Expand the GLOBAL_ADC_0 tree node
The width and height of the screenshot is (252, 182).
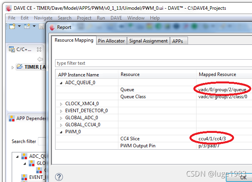[x=61, y=118]
